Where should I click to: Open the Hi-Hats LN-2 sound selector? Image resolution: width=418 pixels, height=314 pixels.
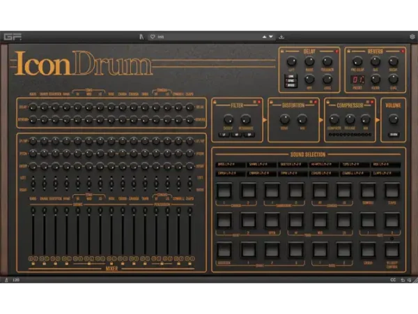324,165
